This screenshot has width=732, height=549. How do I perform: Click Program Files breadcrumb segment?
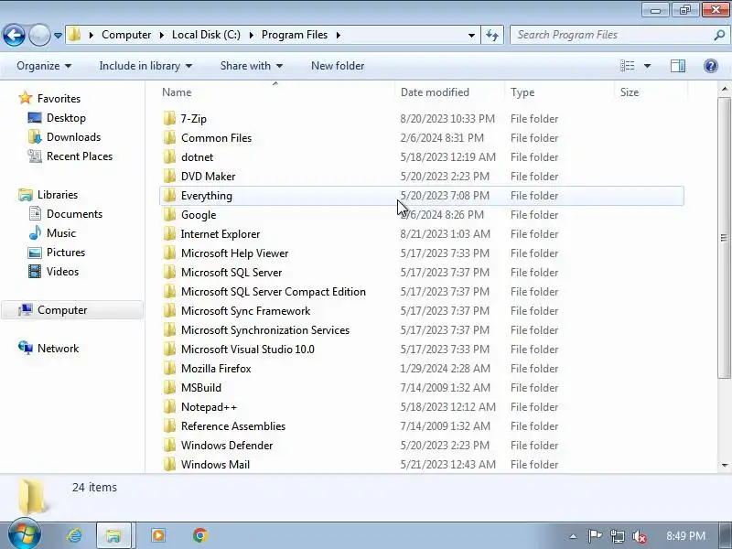[294, 35]
